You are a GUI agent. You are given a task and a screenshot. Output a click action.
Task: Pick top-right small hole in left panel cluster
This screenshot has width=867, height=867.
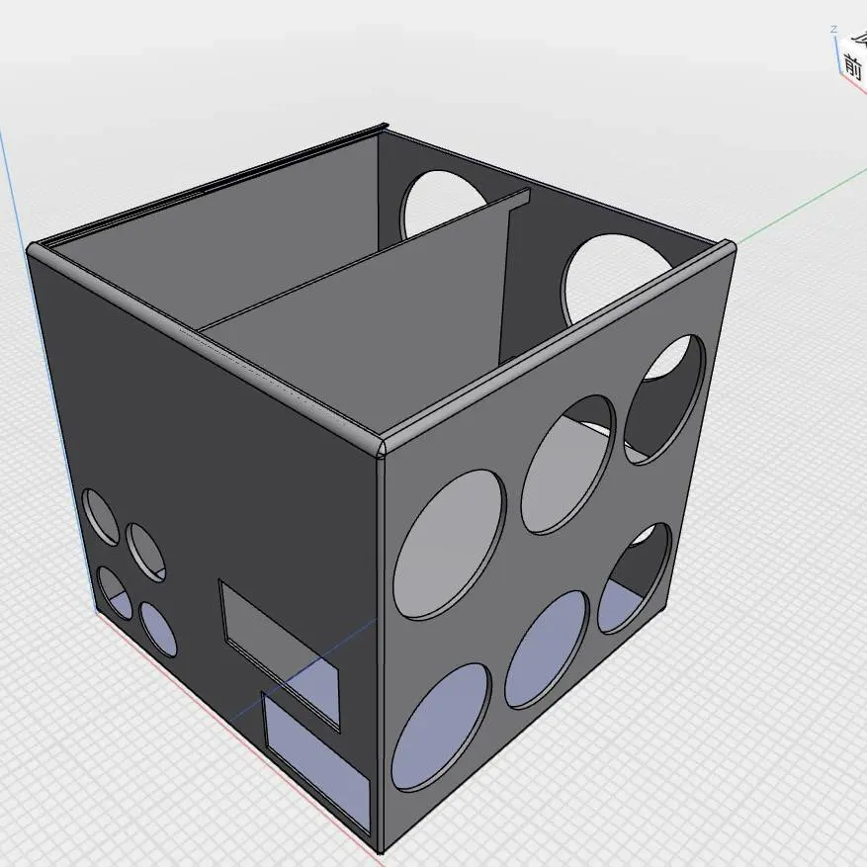click(145, 551)
